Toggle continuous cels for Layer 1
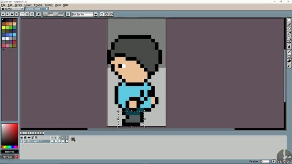 tap(29, 141)
